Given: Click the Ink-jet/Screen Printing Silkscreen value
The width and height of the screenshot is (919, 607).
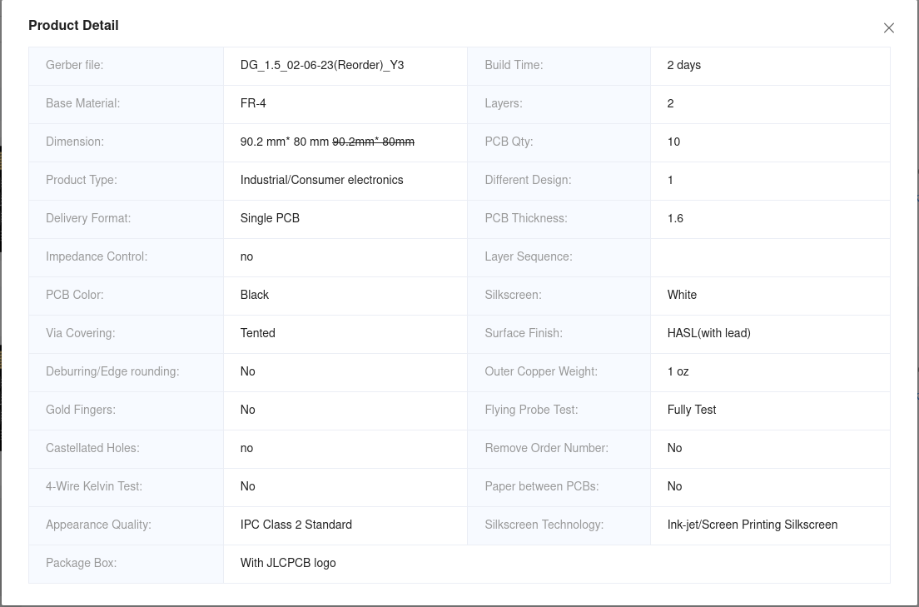Looking at the screenshot, I should click(753, 525).
